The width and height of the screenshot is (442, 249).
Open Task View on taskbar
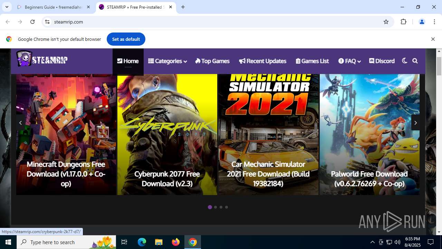tap(124, 242)
